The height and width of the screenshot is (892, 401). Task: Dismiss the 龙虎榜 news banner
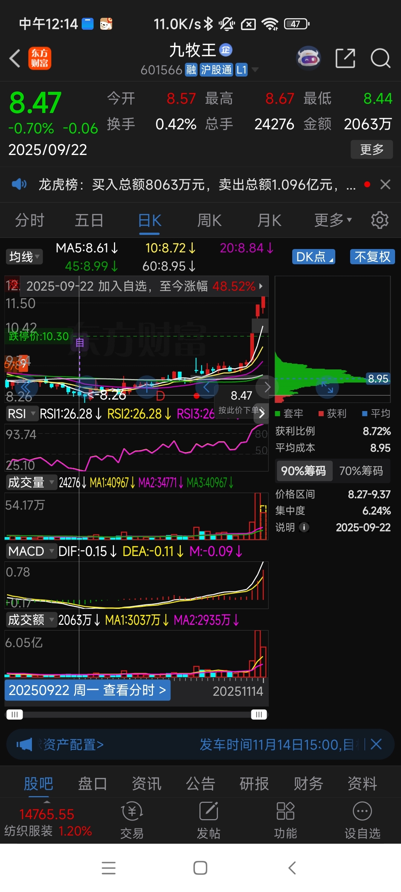[385, 184]
